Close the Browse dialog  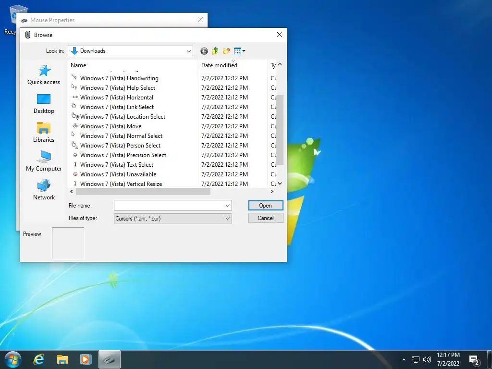click(280, 35)
